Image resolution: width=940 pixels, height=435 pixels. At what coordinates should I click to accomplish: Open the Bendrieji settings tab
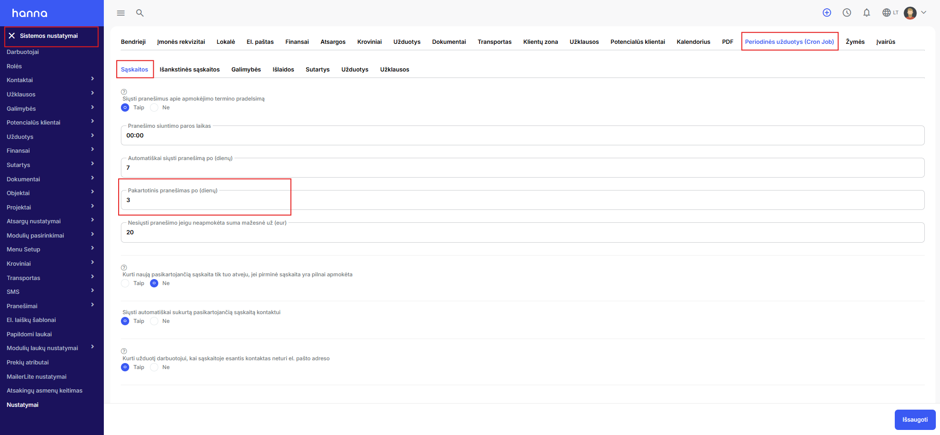(133, 42)
